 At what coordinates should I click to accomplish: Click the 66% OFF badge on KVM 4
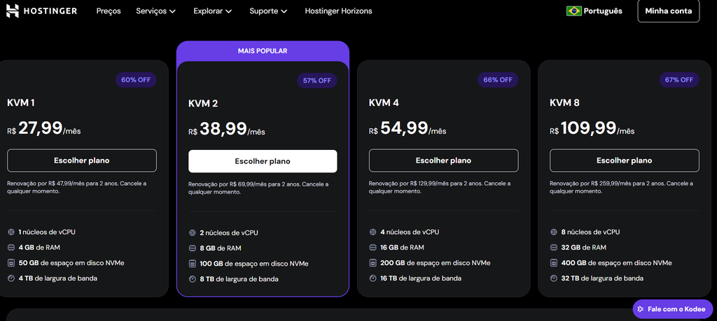click(x=498, y=80)
